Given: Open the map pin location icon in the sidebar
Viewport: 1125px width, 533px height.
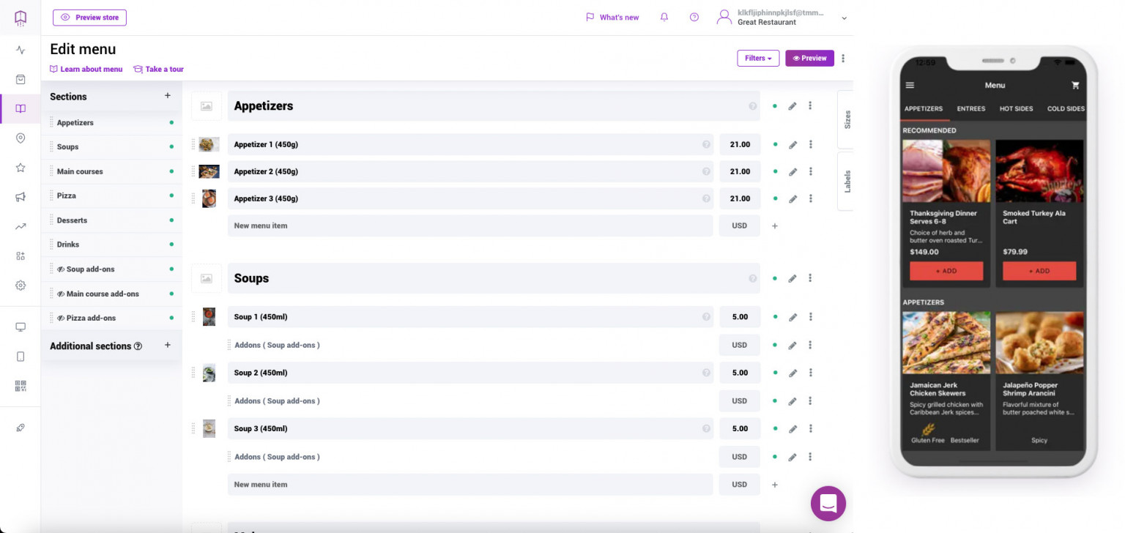Looking at the screenshot, I should click(x=21, y=138).
